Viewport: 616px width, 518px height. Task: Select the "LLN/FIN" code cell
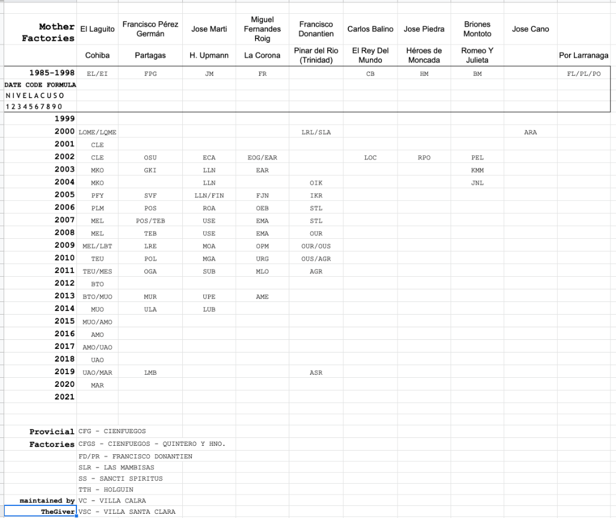point(209,196)
